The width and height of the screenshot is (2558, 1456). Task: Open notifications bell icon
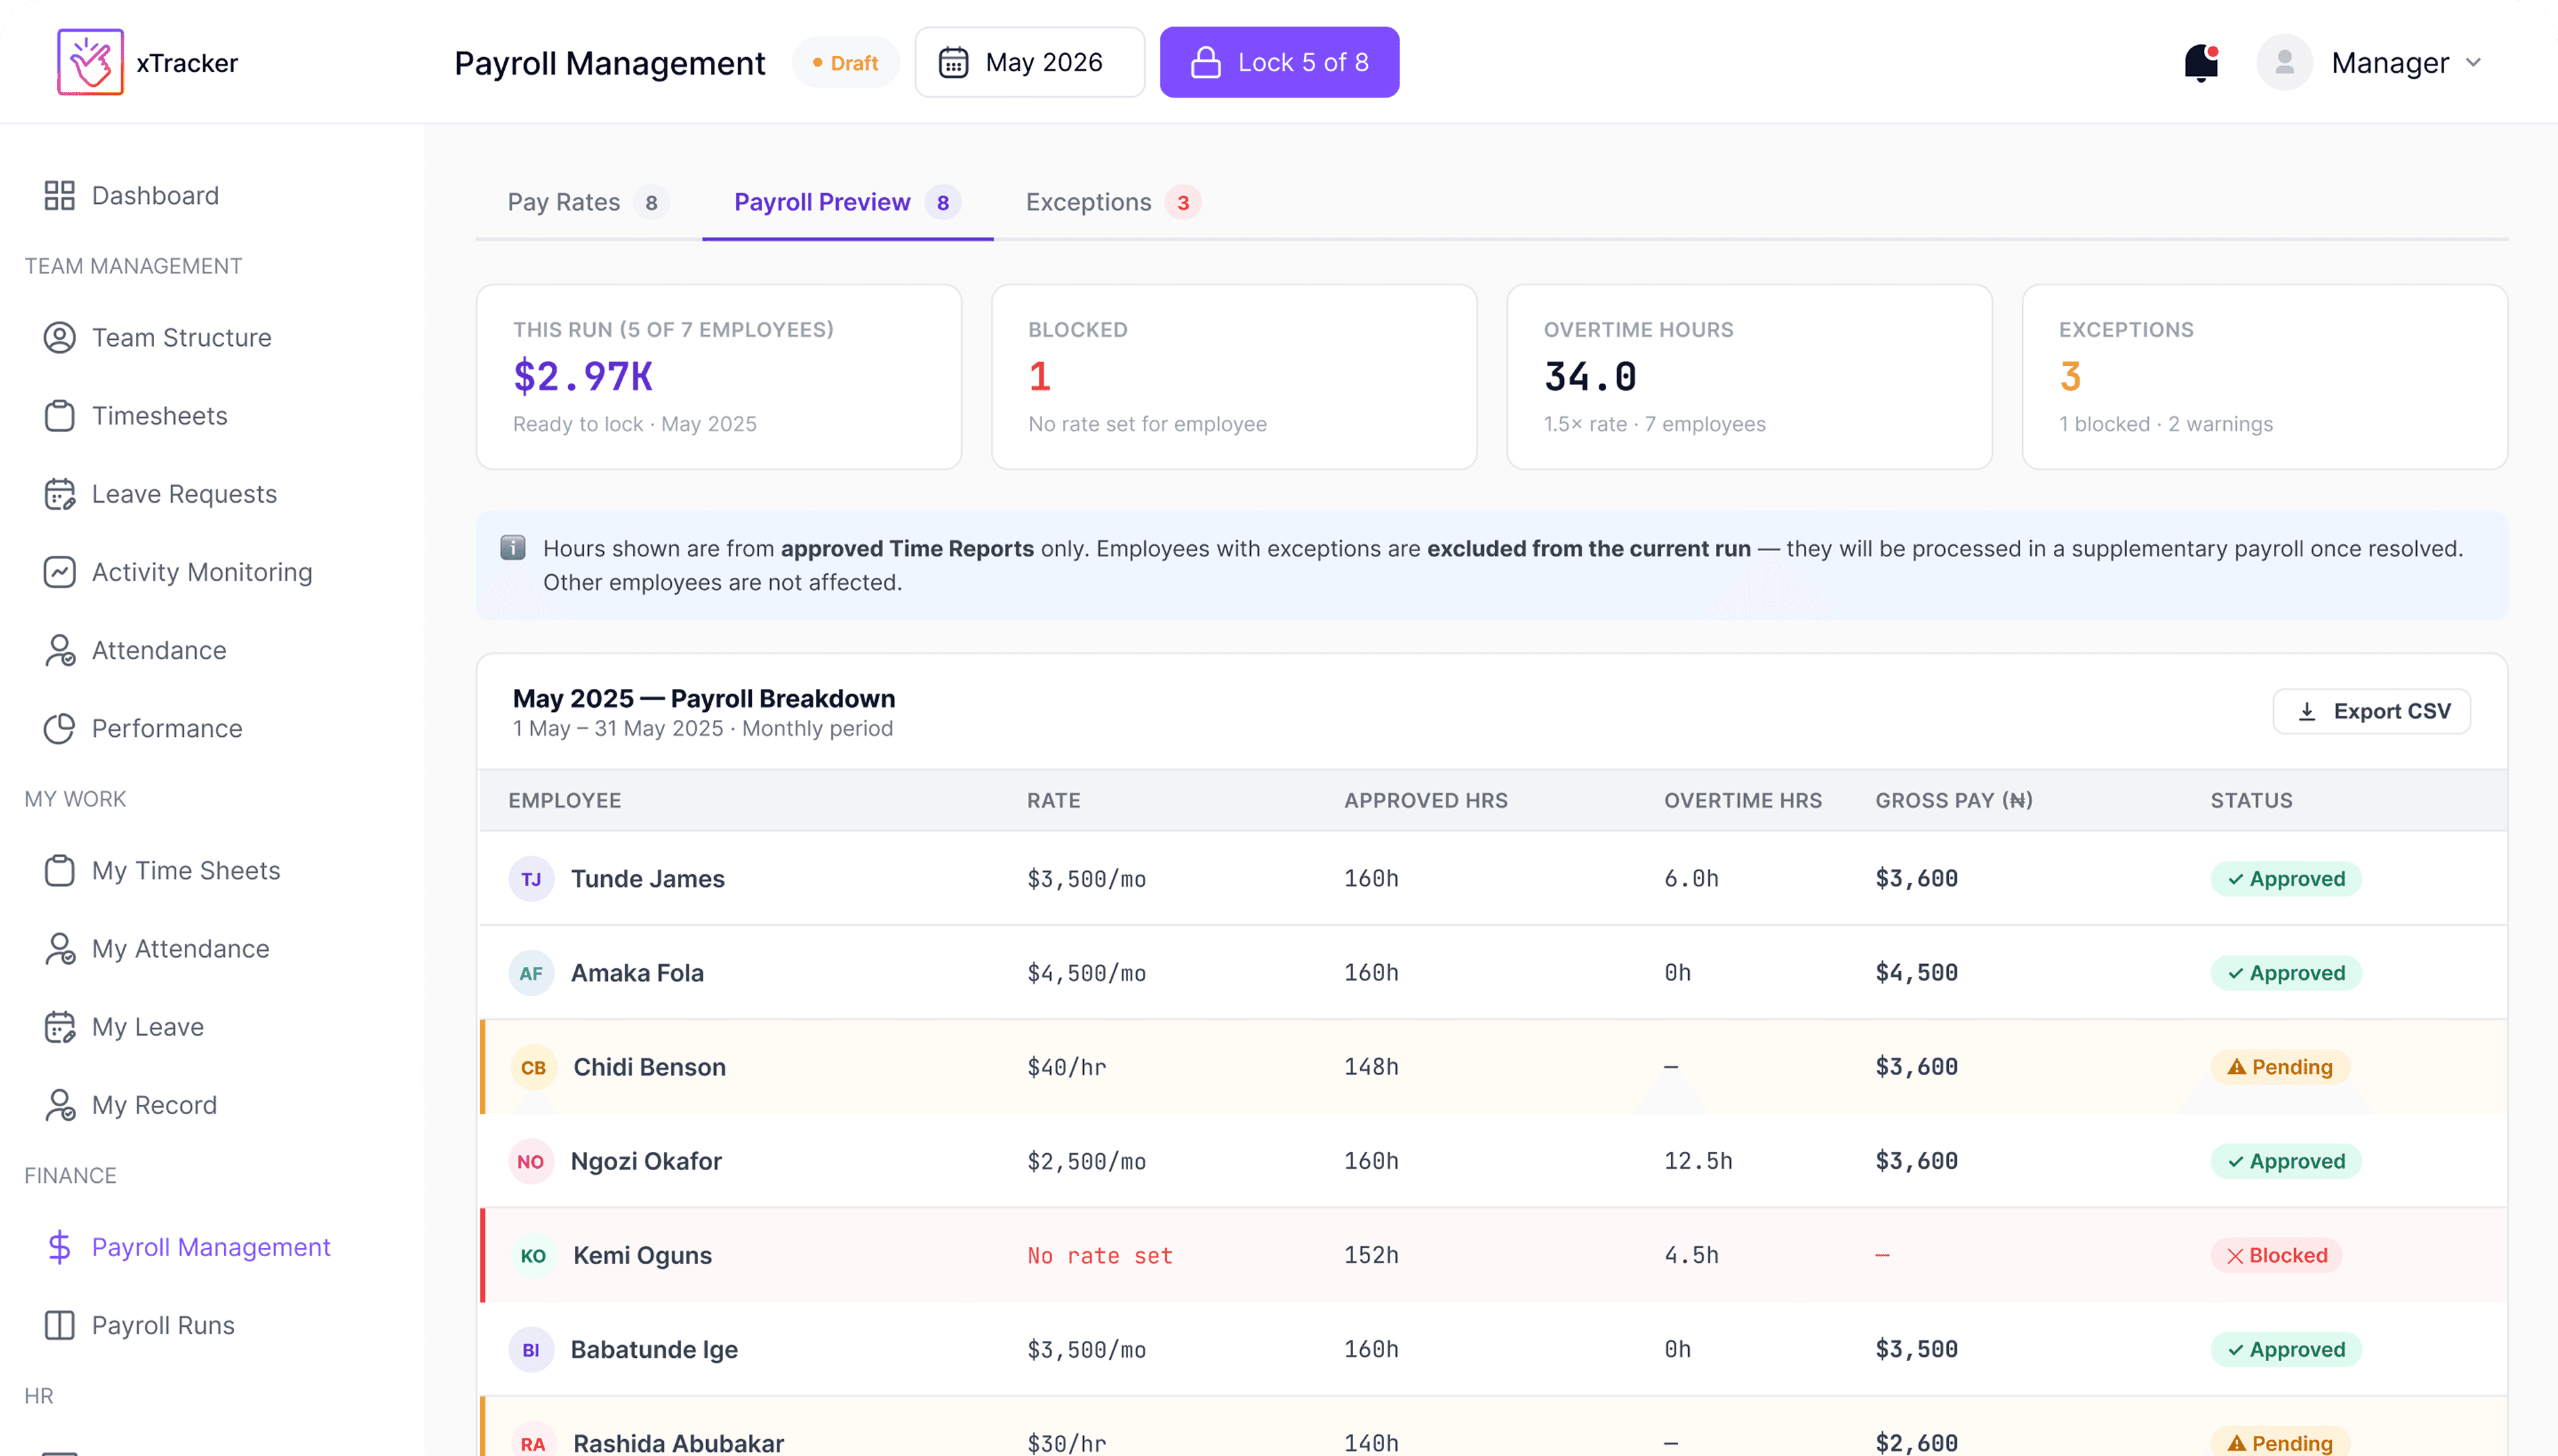2201,62
